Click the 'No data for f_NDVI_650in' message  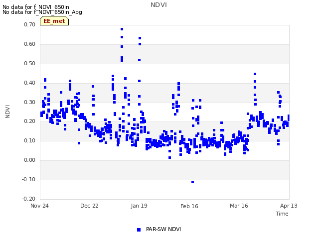click(36, 7)
